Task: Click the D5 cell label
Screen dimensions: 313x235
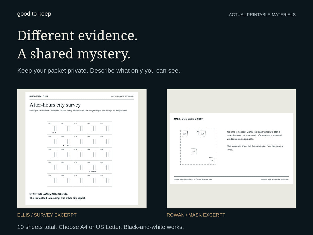Action: tap(89, 176)
